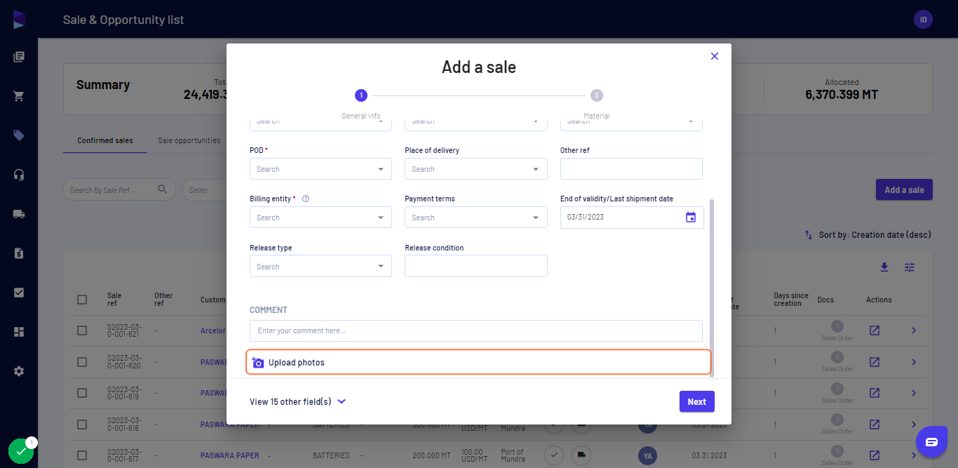The image size is (958, 468).
Task: Open sale S2023-03-0-001-621 in new window
Action: pos(875,330)
